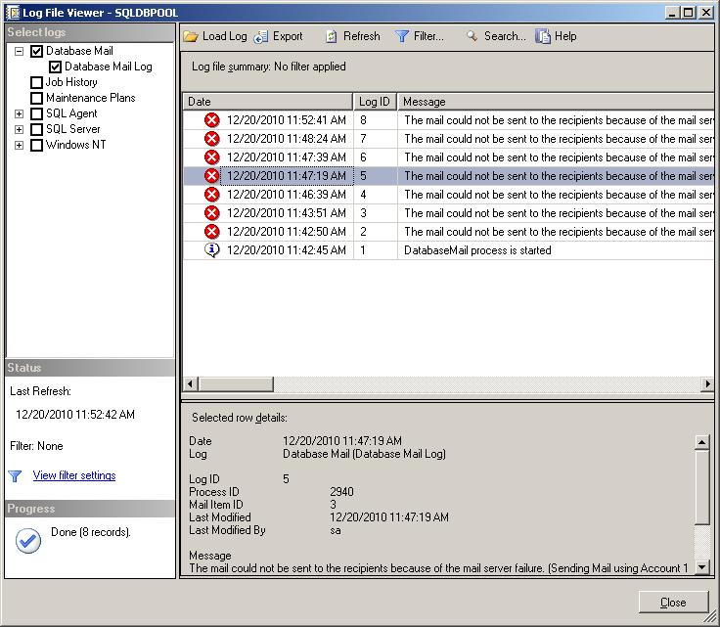This screenshot has width=720, height=627.
Task: Enable the Job History checkbox
Action: pos(37,82)
